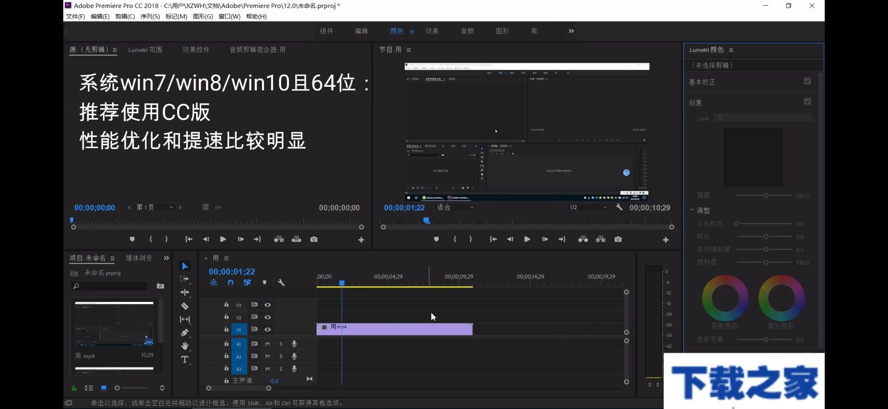Select the 用.mp4 thumbnail in project panel
The image size is (888, 409).
click(x=114, y=324)
